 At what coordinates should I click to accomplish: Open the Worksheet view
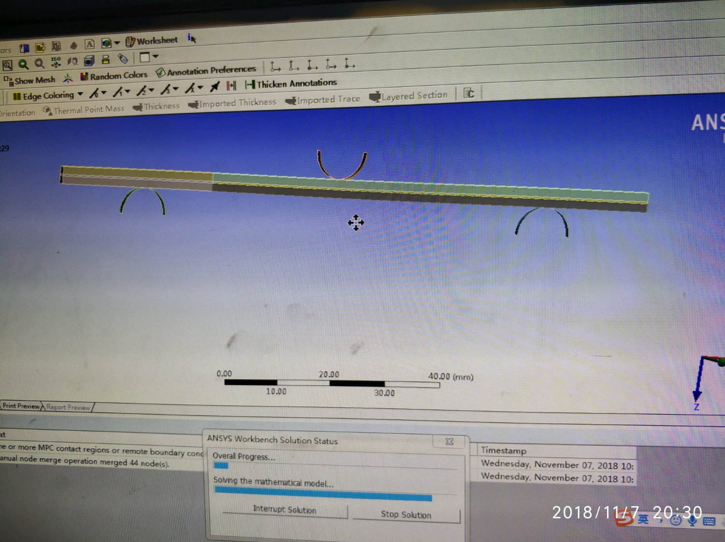[152, 41]
